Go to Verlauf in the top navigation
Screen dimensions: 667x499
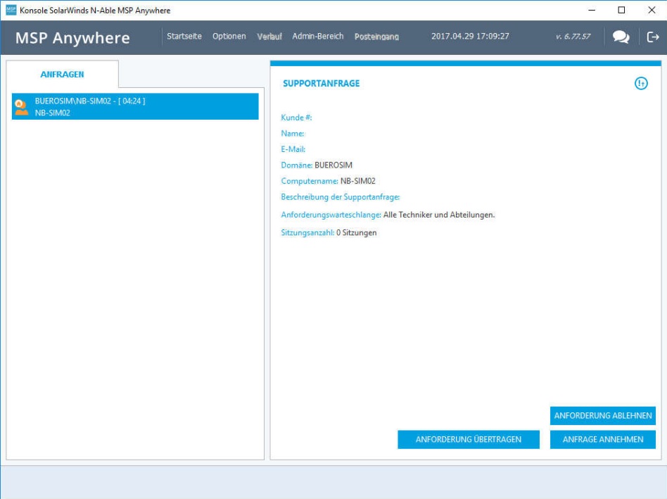[x=269, y=37]
